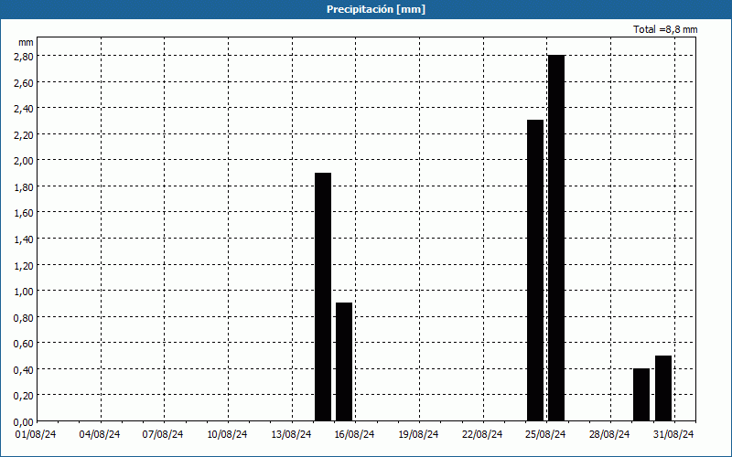Click the '1,20' y-axis value
This screenshot has width=732, height=457.
point(24,265)
